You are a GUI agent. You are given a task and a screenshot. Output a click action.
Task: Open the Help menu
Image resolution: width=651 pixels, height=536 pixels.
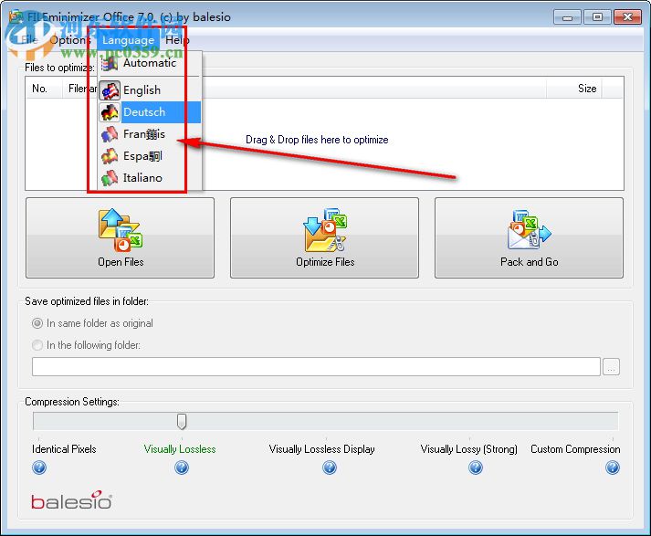(177, 40)
